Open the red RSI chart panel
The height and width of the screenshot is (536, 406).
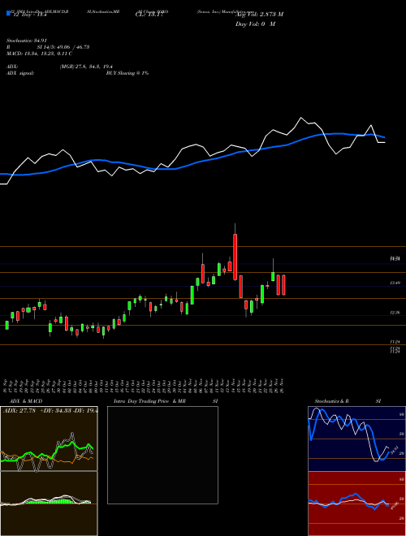tap(356, 504)
